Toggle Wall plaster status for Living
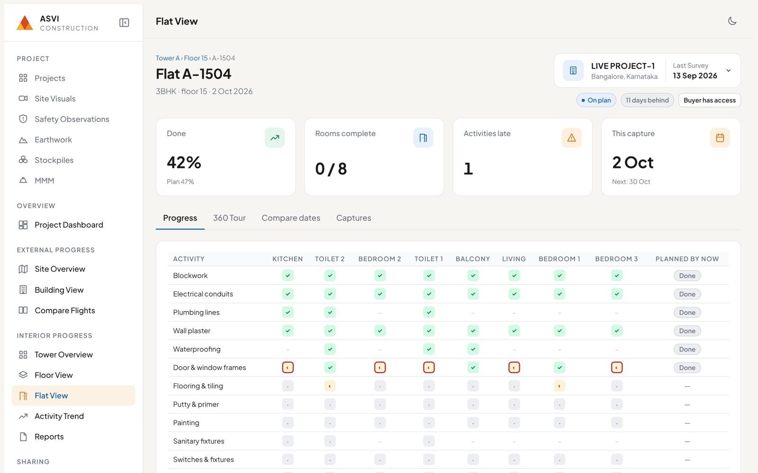 click(514, 331)
